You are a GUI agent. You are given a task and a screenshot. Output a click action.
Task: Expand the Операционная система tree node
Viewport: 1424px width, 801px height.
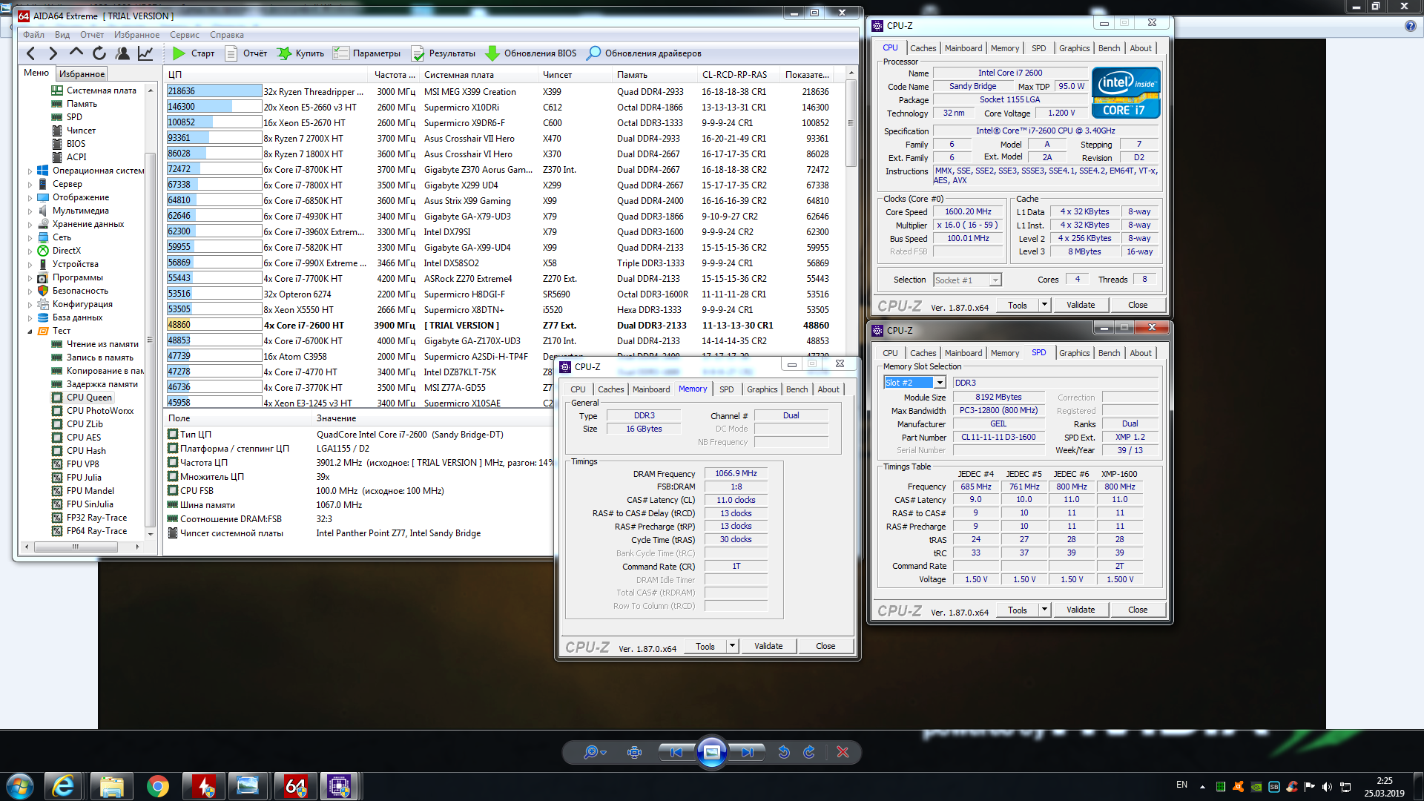(x=30, y=171)
